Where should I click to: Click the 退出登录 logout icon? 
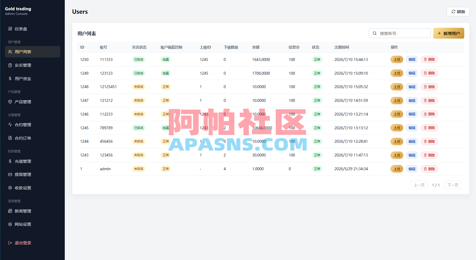[x=10, y=243]
